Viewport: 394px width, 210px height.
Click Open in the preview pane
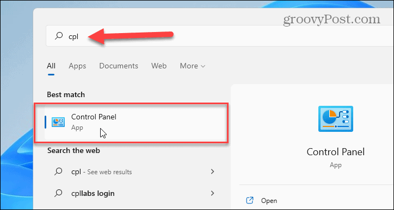tap(269, 201)
